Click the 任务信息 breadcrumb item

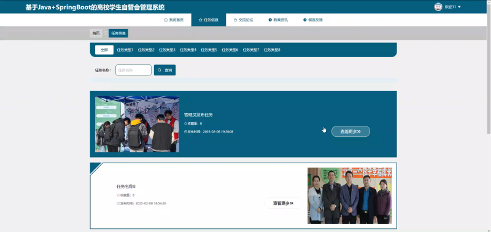tap(118, 33)
